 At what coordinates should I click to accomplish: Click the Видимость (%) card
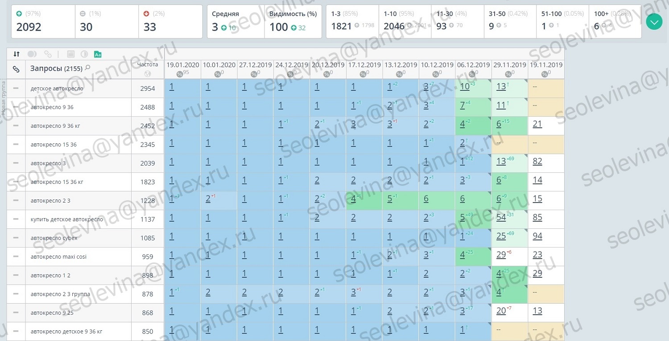pos(293,21)
